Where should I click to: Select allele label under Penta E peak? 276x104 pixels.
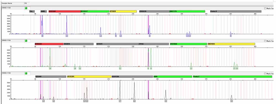[232, 101]
